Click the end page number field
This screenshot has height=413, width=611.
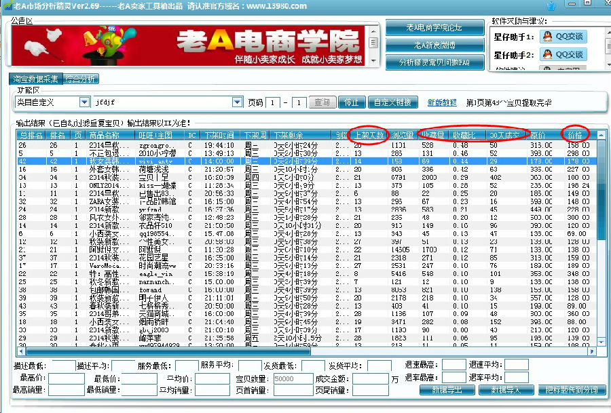(x=299, y=103)
